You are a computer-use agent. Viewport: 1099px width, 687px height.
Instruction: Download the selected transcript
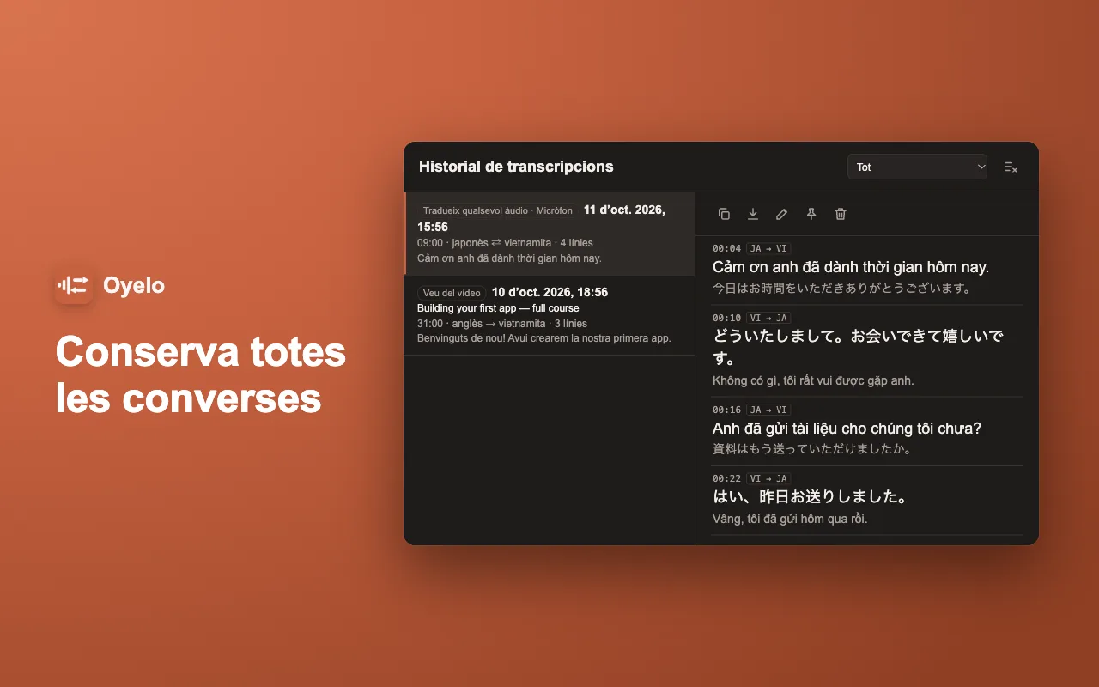pyautogui.click(x=753, y=214)
